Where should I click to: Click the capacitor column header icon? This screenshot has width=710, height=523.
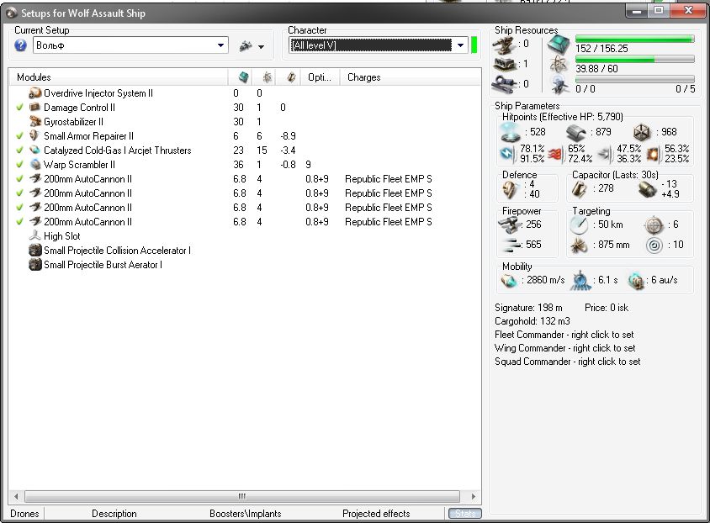(291, 77)
